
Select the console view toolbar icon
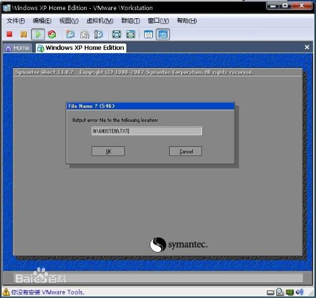point(163,34)
